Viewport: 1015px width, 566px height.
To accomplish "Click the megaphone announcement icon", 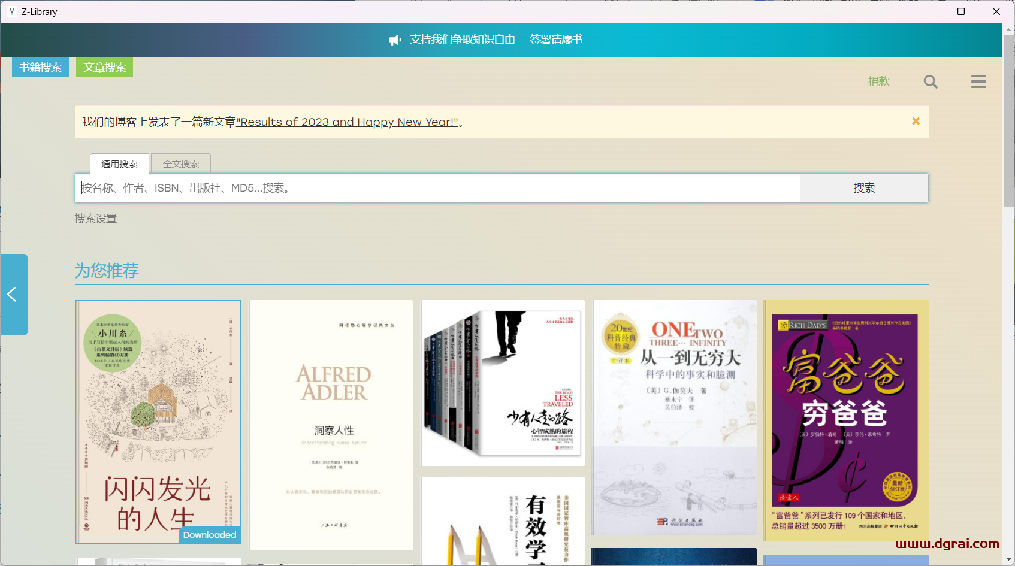I will click(x=395, y=40).
